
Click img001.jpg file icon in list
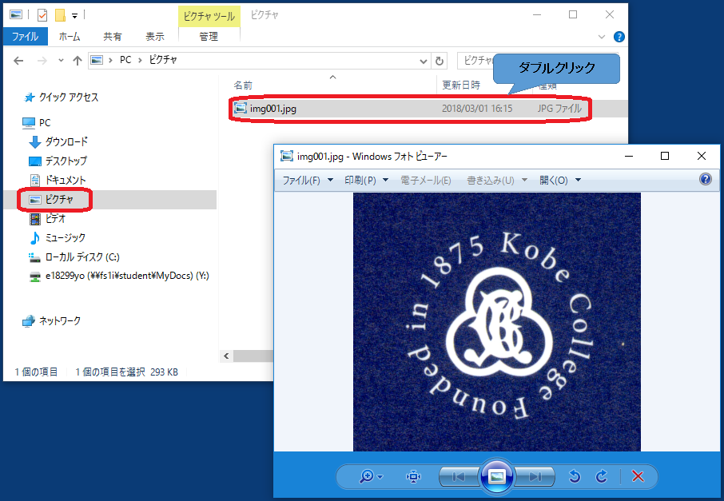[240, 109]
